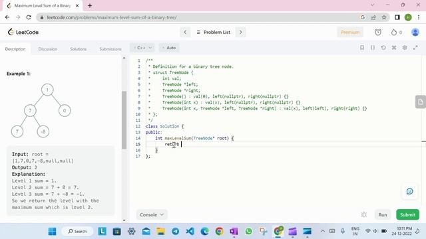
Task: Go back in browser history
Action: click(7, 17)
